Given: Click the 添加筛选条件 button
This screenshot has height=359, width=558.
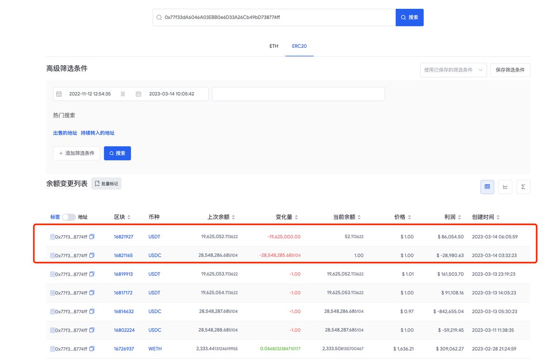Looking at the screenshot, I should tap(76, 153).
